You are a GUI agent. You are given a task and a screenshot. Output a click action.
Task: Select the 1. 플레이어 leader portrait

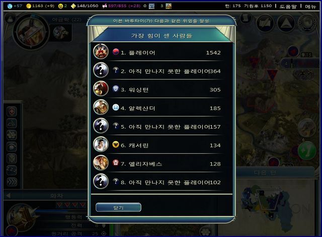coord(101,51)
